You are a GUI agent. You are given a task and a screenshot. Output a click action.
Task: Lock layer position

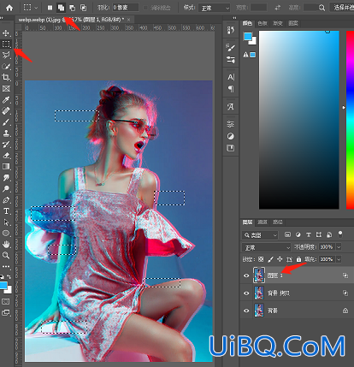point(280,259)
